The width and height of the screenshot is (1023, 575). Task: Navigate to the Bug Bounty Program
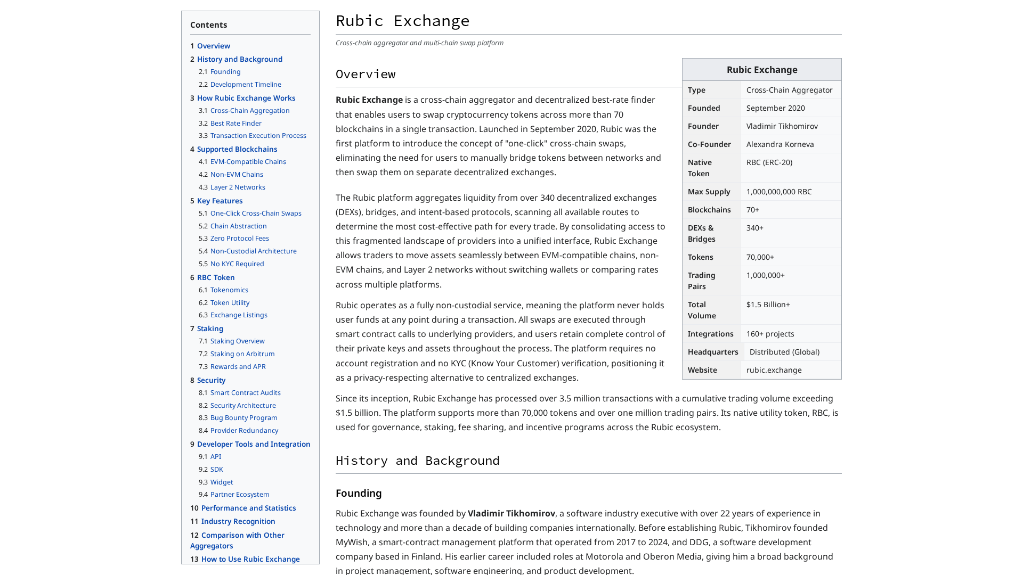(243, 417)
